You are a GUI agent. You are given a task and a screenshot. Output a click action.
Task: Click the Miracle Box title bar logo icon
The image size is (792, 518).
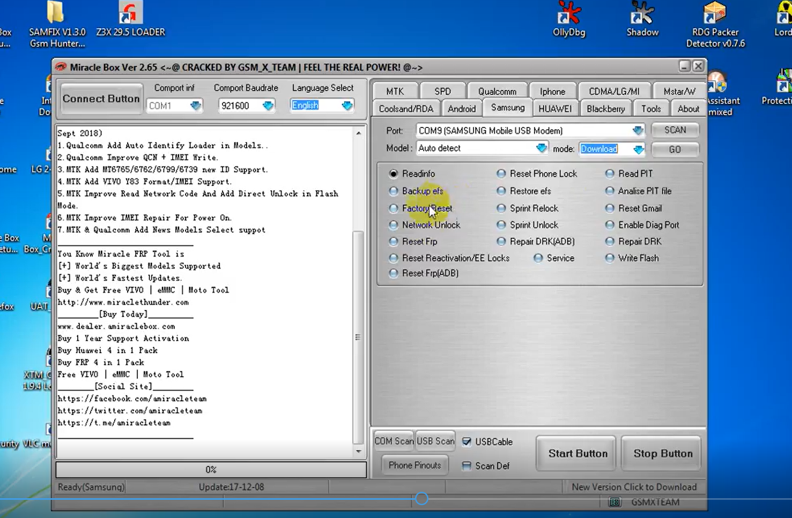click(61, 67)
